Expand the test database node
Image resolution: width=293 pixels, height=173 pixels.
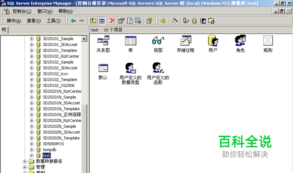(x=32, y=156)
